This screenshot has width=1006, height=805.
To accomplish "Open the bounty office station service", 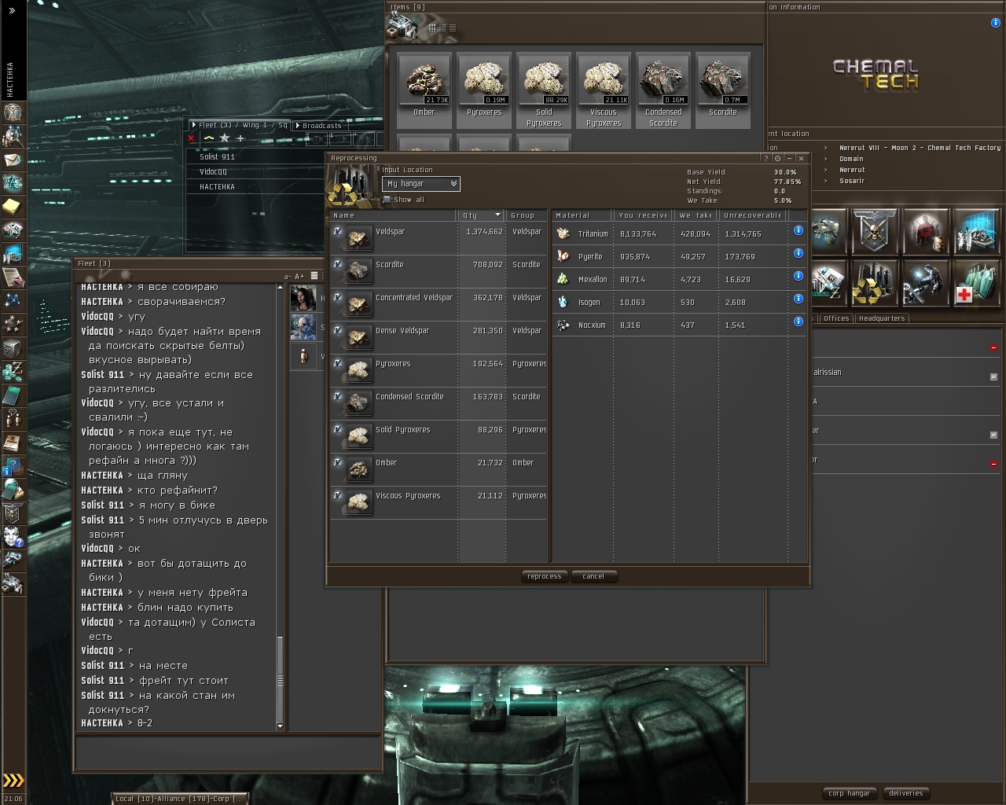I will pyautogui.click(x=926, y=230).
